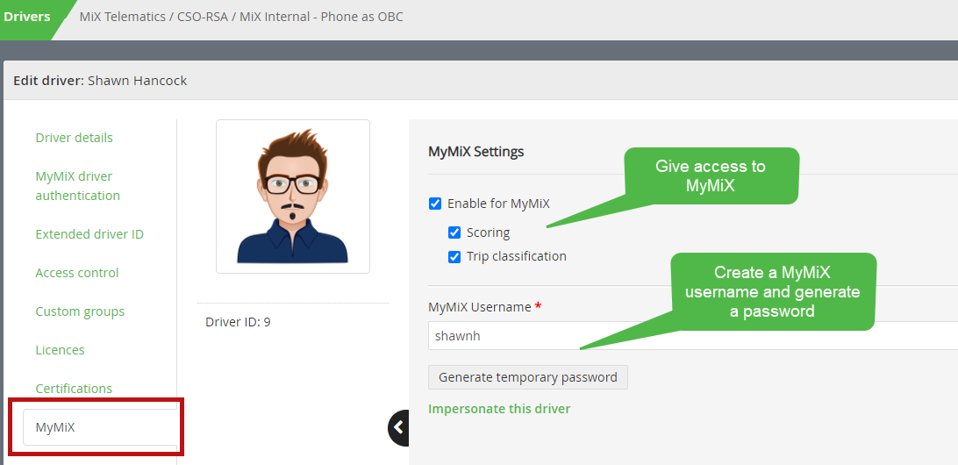This screenshot has width=958, height=465.
Task: Collapse the side panel with the chevron arrow
Action: 399,427
